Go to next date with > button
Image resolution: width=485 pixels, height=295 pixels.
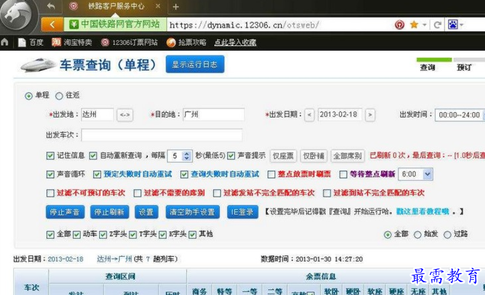click(x=370, y=115)
